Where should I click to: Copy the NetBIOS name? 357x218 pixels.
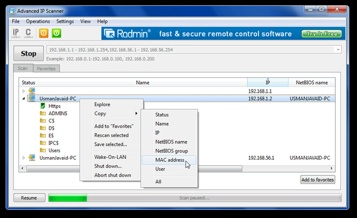click(x=169, y=142)
